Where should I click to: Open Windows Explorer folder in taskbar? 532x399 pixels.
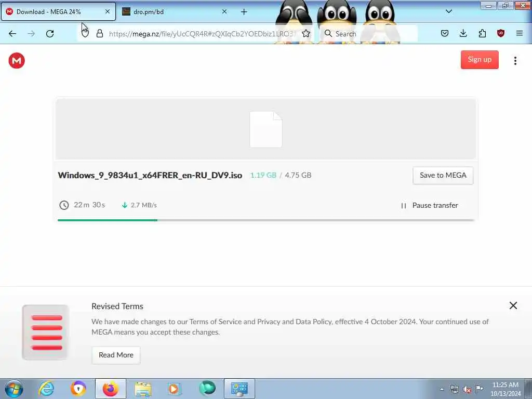142,389
